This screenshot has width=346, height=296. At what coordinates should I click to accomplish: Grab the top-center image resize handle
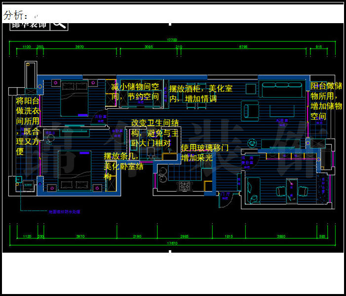click(x=170, y=24)
